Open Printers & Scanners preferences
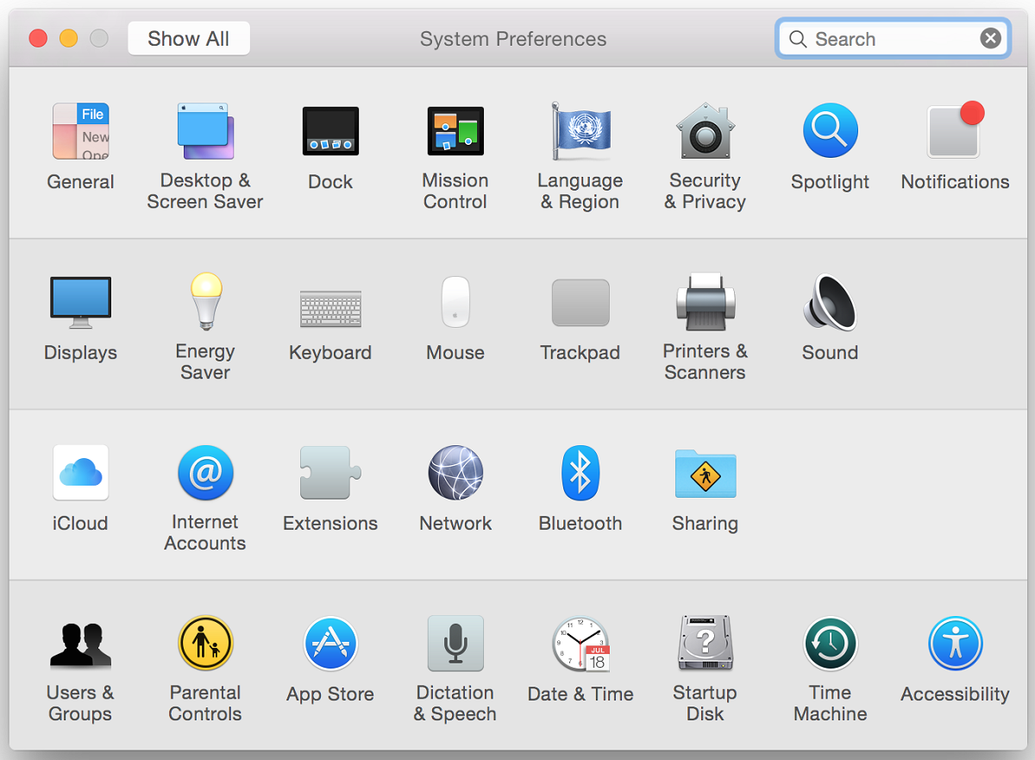This screenshot has width=1035, height=760. tap(706, 302)
